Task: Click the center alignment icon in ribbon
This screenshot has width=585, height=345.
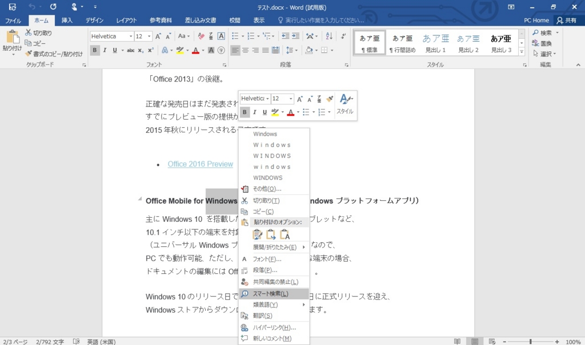Action: (x=245, y=50)
